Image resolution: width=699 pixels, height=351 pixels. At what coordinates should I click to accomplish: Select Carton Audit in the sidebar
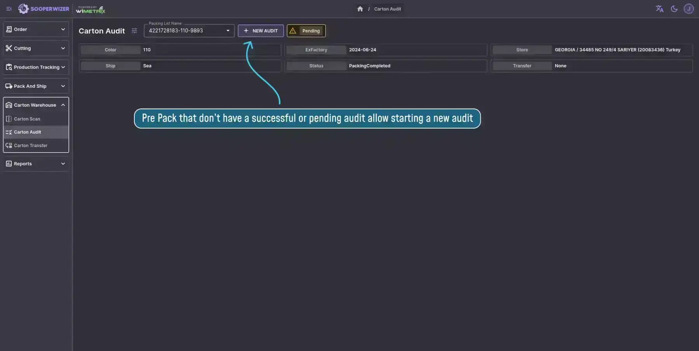tap(36, 132)
